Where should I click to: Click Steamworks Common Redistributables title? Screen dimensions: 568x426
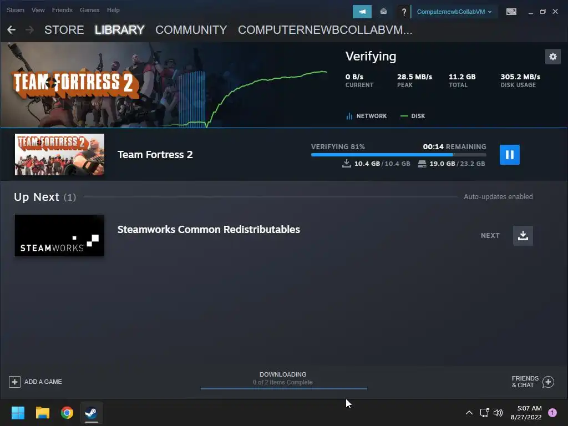tap(209, 229)
